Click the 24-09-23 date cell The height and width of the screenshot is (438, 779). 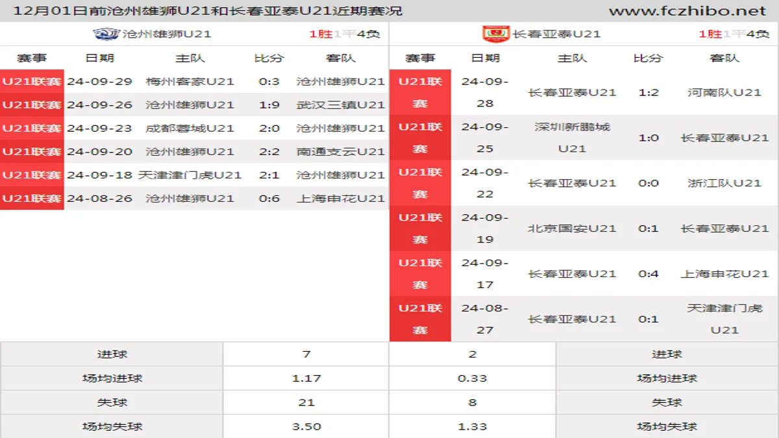pos(99,128)
